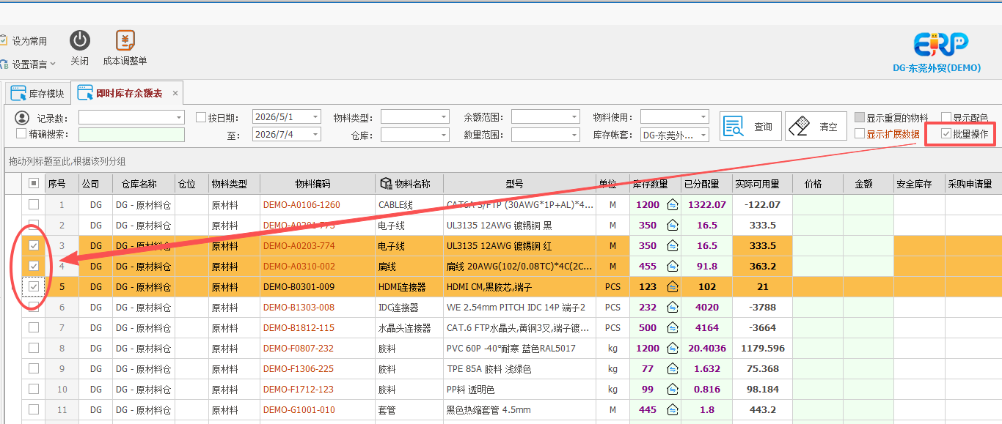Click the 设为常用 favorite icon
The image size is (1002, 424).
[x=4, y=41]
